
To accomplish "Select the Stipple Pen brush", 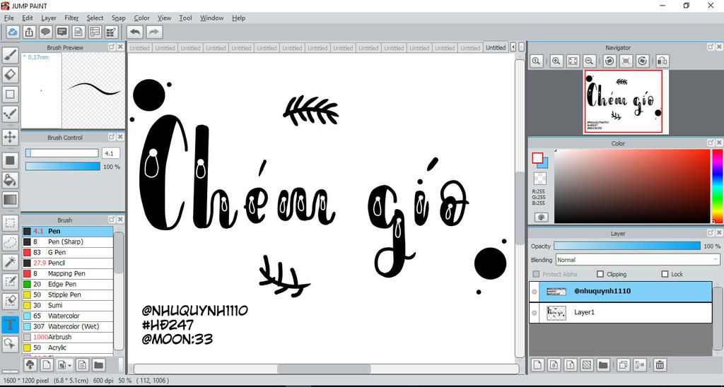I will coord(67,294).
